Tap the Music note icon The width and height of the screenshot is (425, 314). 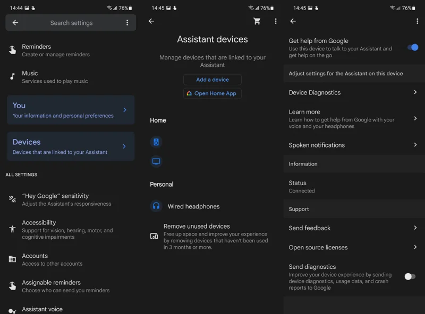12,76
